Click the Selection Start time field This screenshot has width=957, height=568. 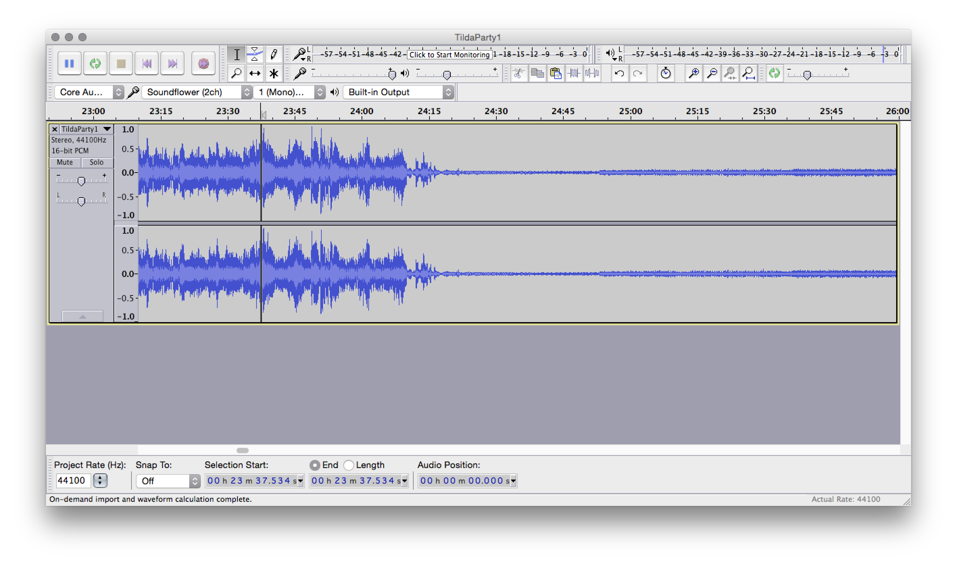[x=251, y=481]
